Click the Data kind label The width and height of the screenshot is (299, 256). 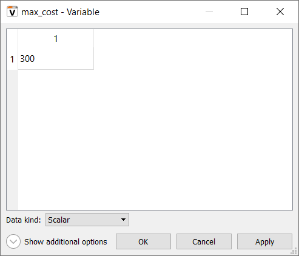pyautogui.click(x=24, y=220)
